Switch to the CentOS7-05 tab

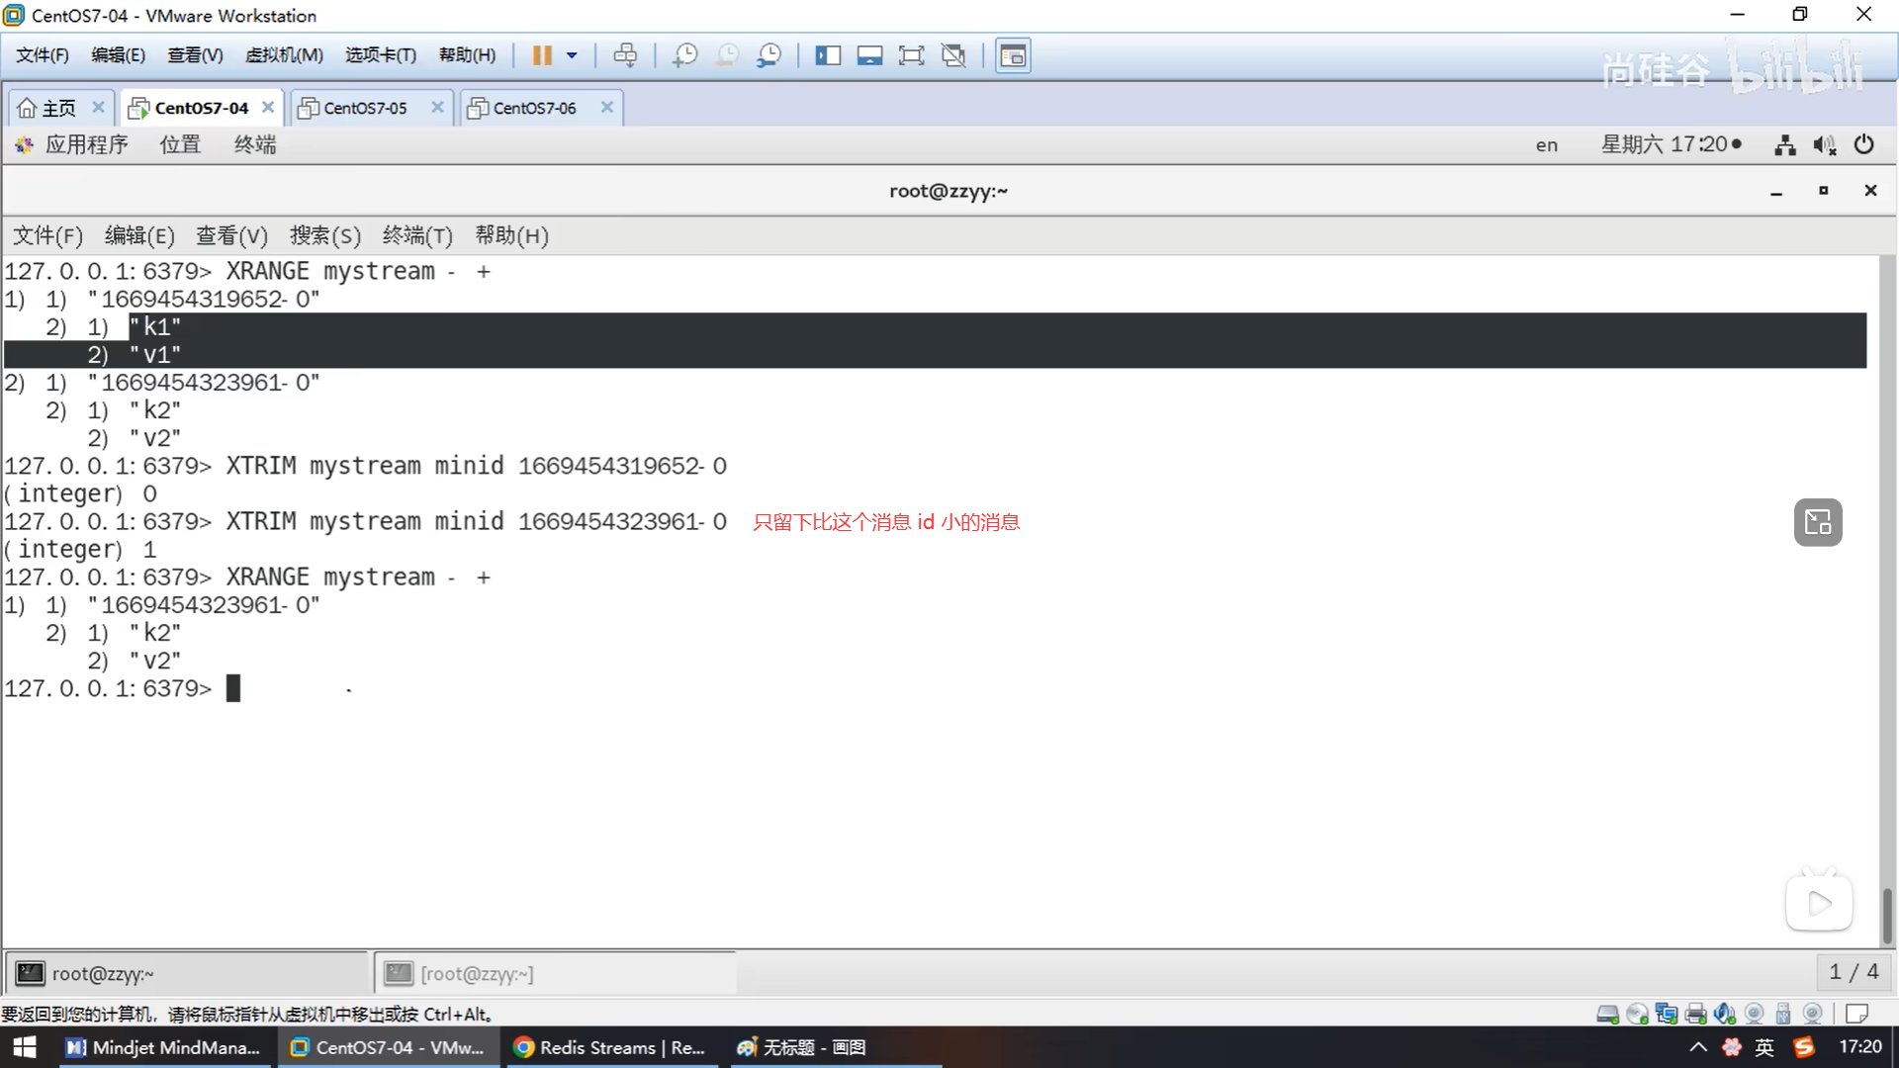(365, 108)
